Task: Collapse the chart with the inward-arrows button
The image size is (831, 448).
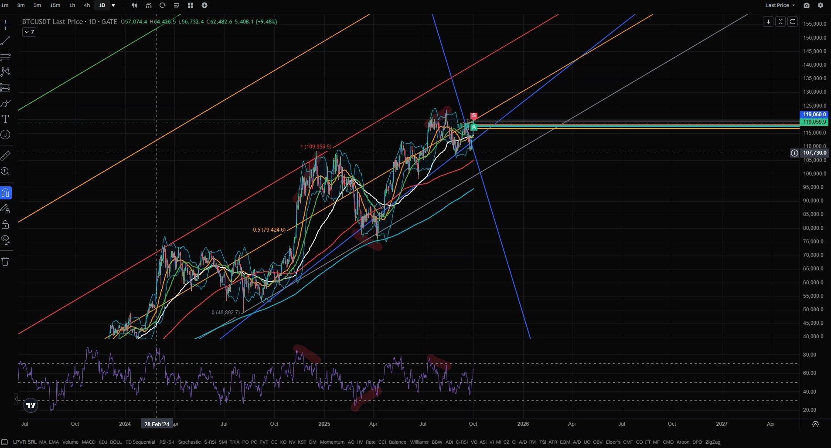Action: [x=780, y=21]
